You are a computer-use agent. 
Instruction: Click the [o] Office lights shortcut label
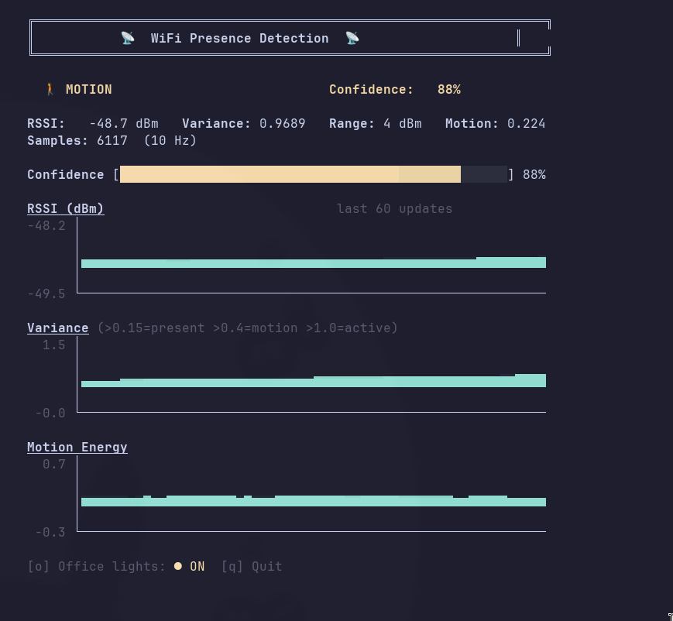pos(97,567)
